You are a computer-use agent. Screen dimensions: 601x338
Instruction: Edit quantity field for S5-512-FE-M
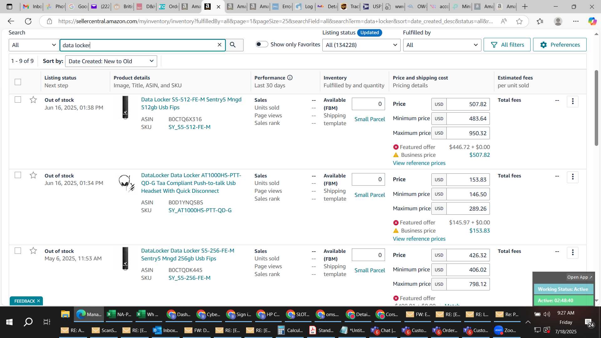(x=368, y=104)
